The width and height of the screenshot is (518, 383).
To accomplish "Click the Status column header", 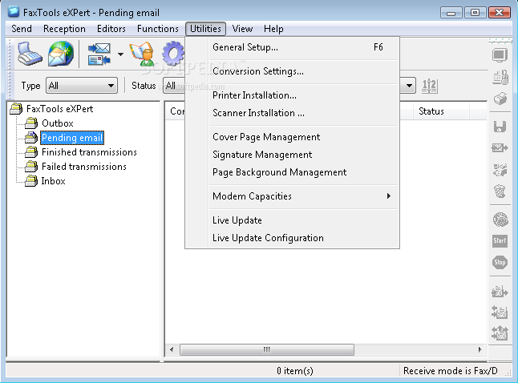I will click(x=441, y=111).
